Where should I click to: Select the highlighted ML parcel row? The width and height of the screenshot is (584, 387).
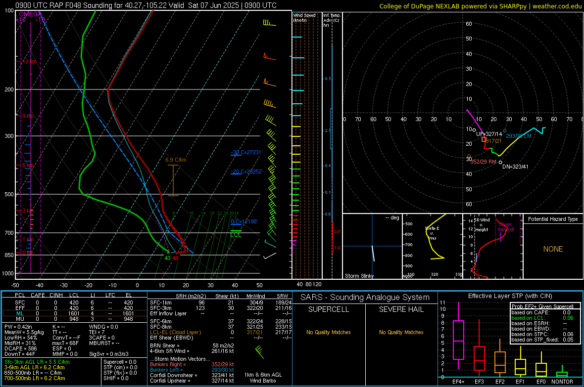(x=74, y=313)
